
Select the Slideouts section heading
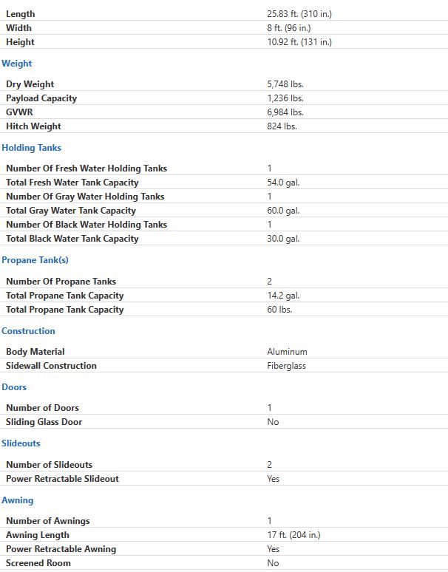click(21, 443)
